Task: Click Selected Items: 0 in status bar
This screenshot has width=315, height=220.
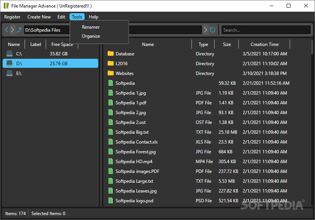Action: pyautogui.click(x=48, y=214)
